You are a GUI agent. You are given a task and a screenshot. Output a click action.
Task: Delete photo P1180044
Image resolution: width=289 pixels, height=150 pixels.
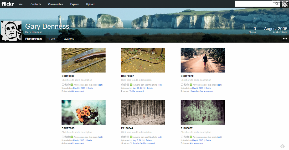(x=149, y=140)
